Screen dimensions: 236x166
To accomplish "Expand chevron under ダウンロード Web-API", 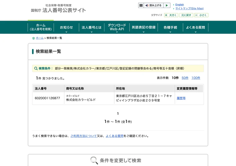I will (117, 32).
